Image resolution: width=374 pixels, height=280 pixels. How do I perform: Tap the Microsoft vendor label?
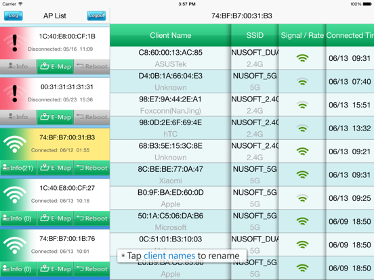[171, 227]
